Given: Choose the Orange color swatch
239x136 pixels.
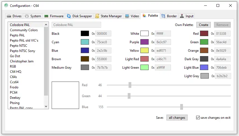Looking at the screenshot, I should (204, 51).
